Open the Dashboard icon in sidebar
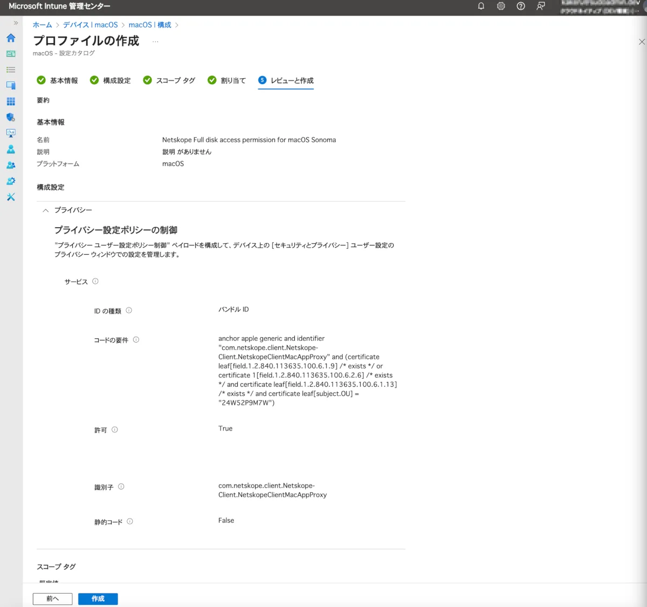 [x=11, y=54]
